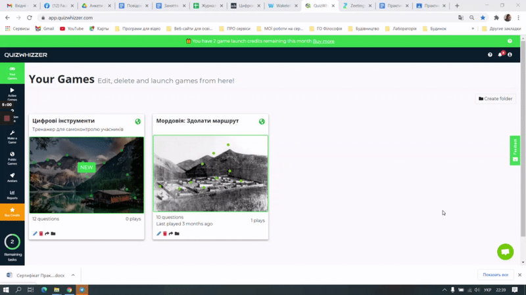Follow the Buy more link
Image resolution: width=526 pixels, height=295 pixels.
(323, 41)
